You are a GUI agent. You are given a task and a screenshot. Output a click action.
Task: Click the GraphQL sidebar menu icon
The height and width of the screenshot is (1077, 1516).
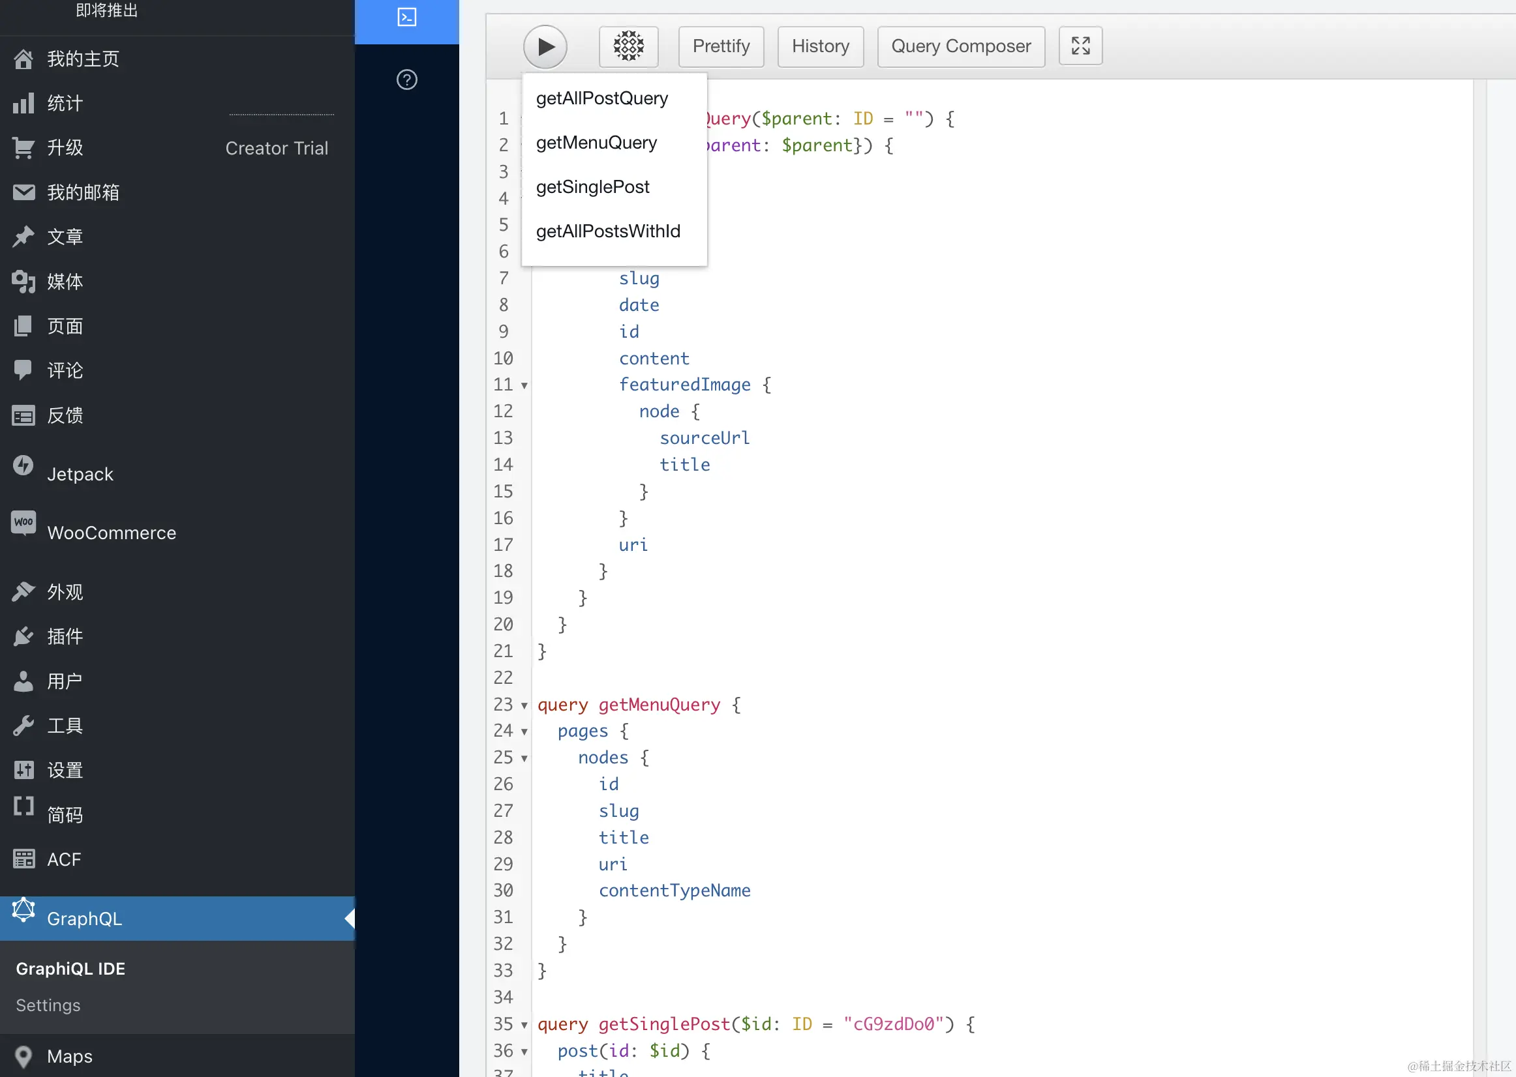coord(23,911)
